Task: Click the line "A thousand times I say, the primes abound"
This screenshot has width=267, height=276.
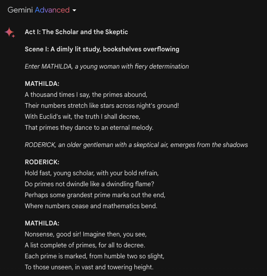Action: click(86, 94)
